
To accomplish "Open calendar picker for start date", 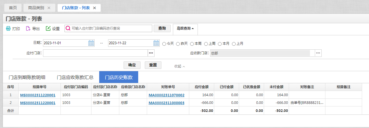I will (91, 43).
